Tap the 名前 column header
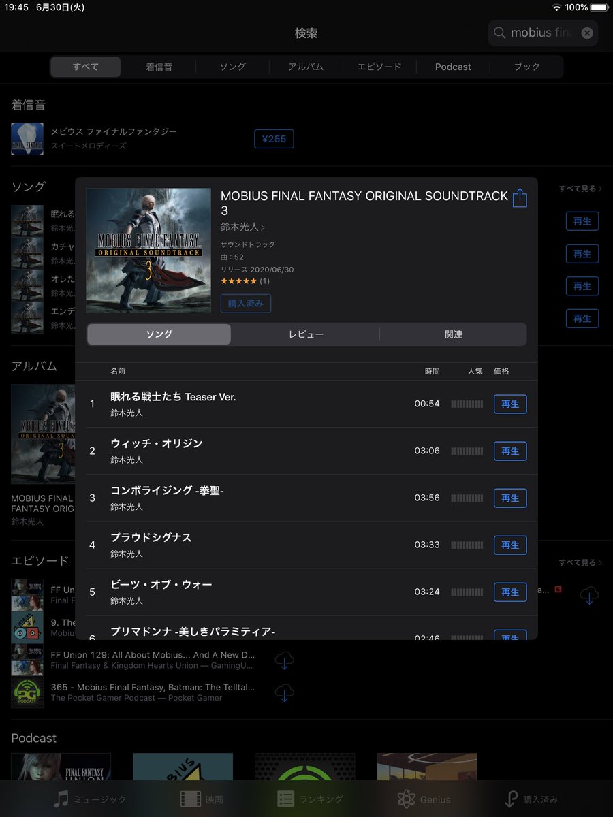This screenshot has width=613, height=817. tap(118, 371)
